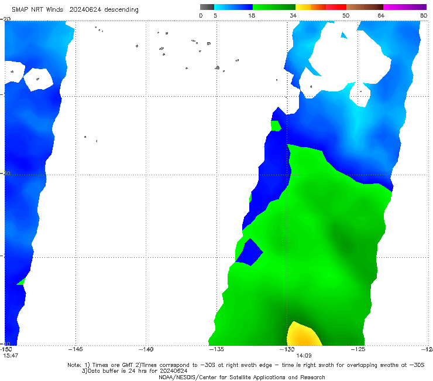The width and height of the screenshot is (433, 381).
Task: Click the longitude label -135
Action: [x=216, y=349]
